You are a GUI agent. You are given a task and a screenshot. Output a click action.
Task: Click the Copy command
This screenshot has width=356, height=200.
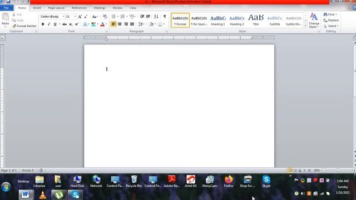[x=18, y=20]
